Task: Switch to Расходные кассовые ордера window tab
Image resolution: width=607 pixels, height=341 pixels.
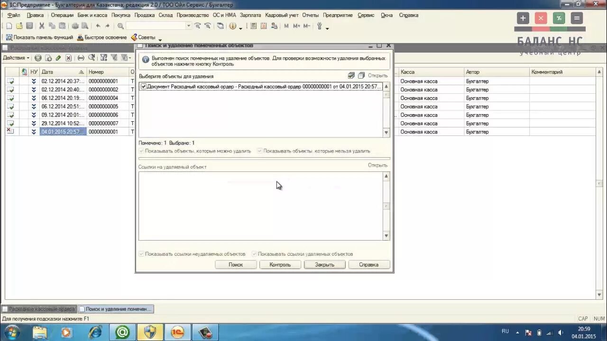Action: coord(39,309)
